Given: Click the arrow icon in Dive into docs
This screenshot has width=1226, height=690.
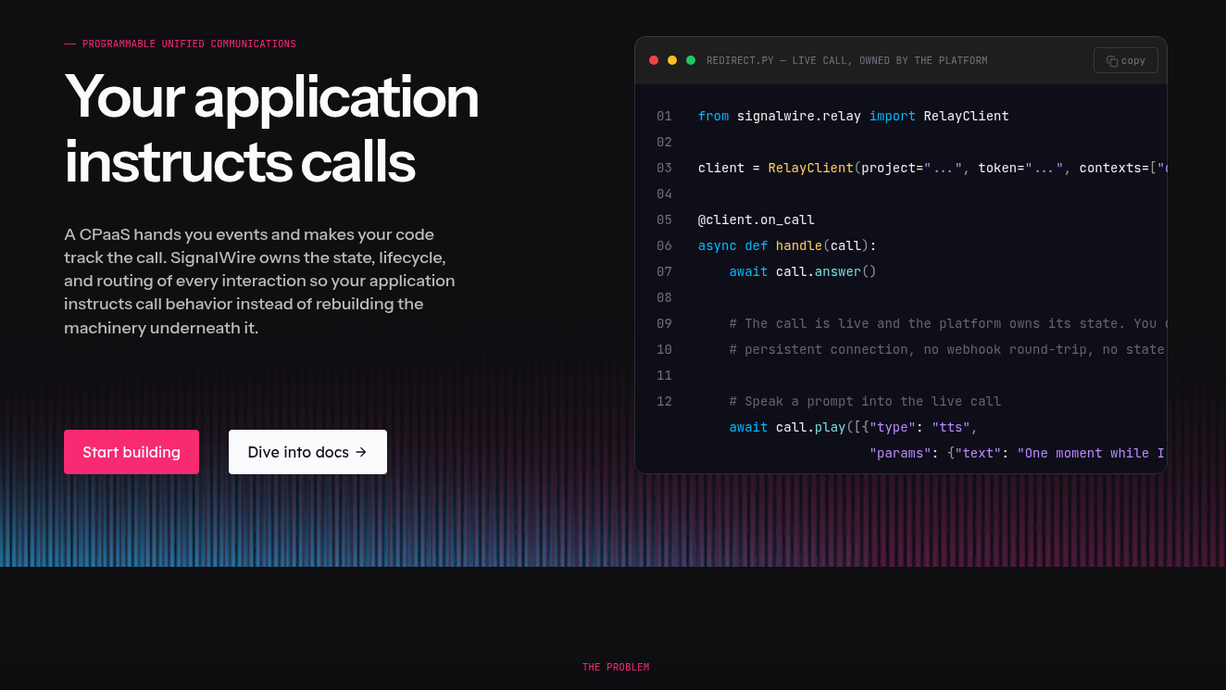Looking at the screenshot, I should (361, 452).
